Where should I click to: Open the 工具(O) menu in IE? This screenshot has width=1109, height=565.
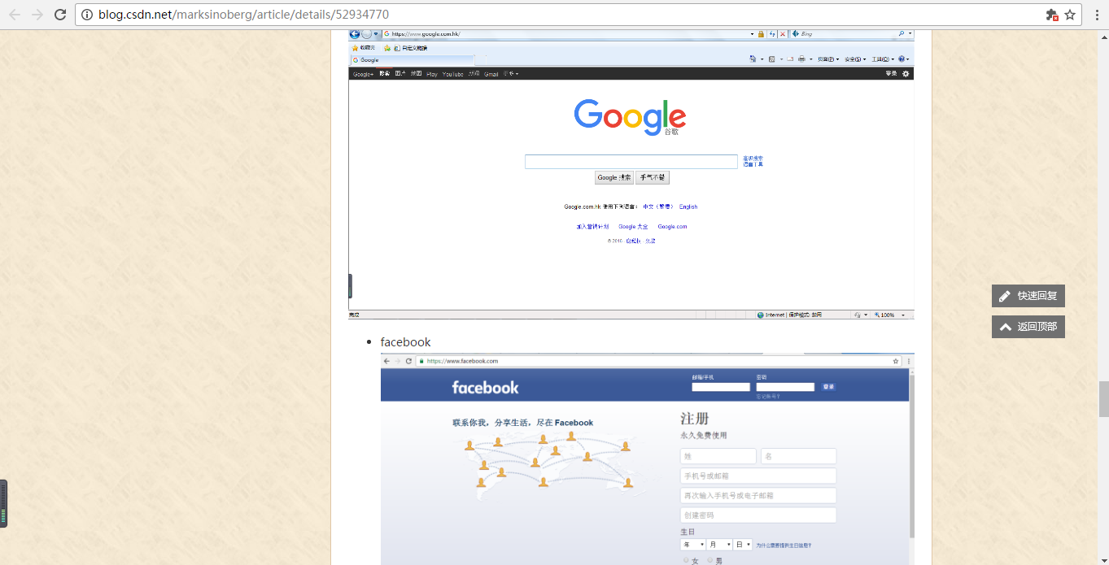coord(883,59)
